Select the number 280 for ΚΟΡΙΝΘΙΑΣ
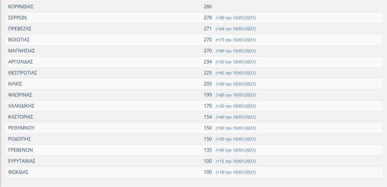 [208, 7]
